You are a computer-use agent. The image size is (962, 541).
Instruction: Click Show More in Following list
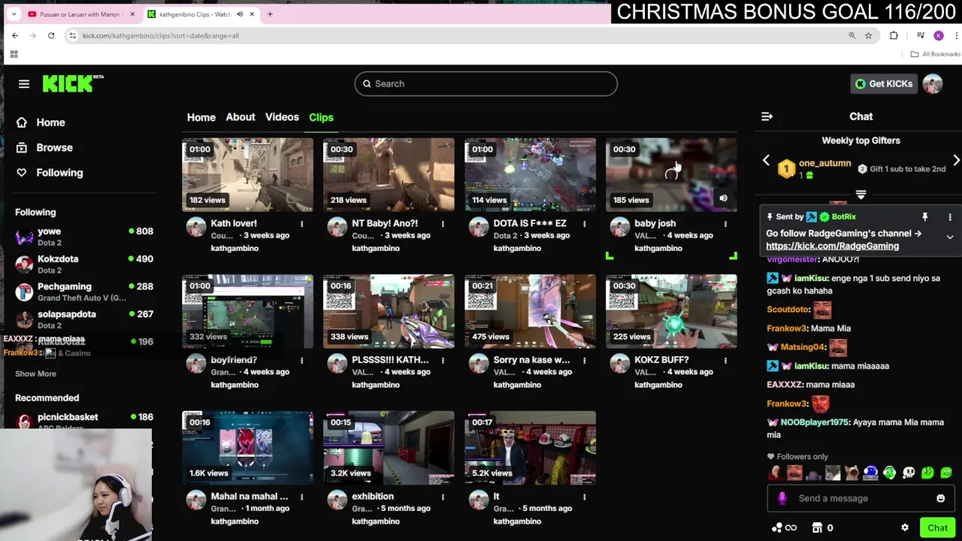point(35,373)
